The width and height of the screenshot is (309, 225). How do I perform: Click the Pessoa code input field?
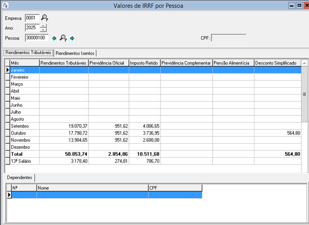pos(36,37)
